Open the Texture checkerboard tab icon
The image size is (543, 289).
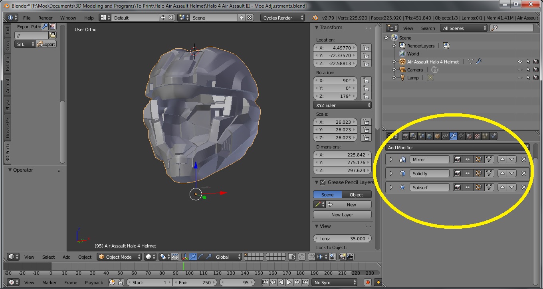tap(477, 136)
